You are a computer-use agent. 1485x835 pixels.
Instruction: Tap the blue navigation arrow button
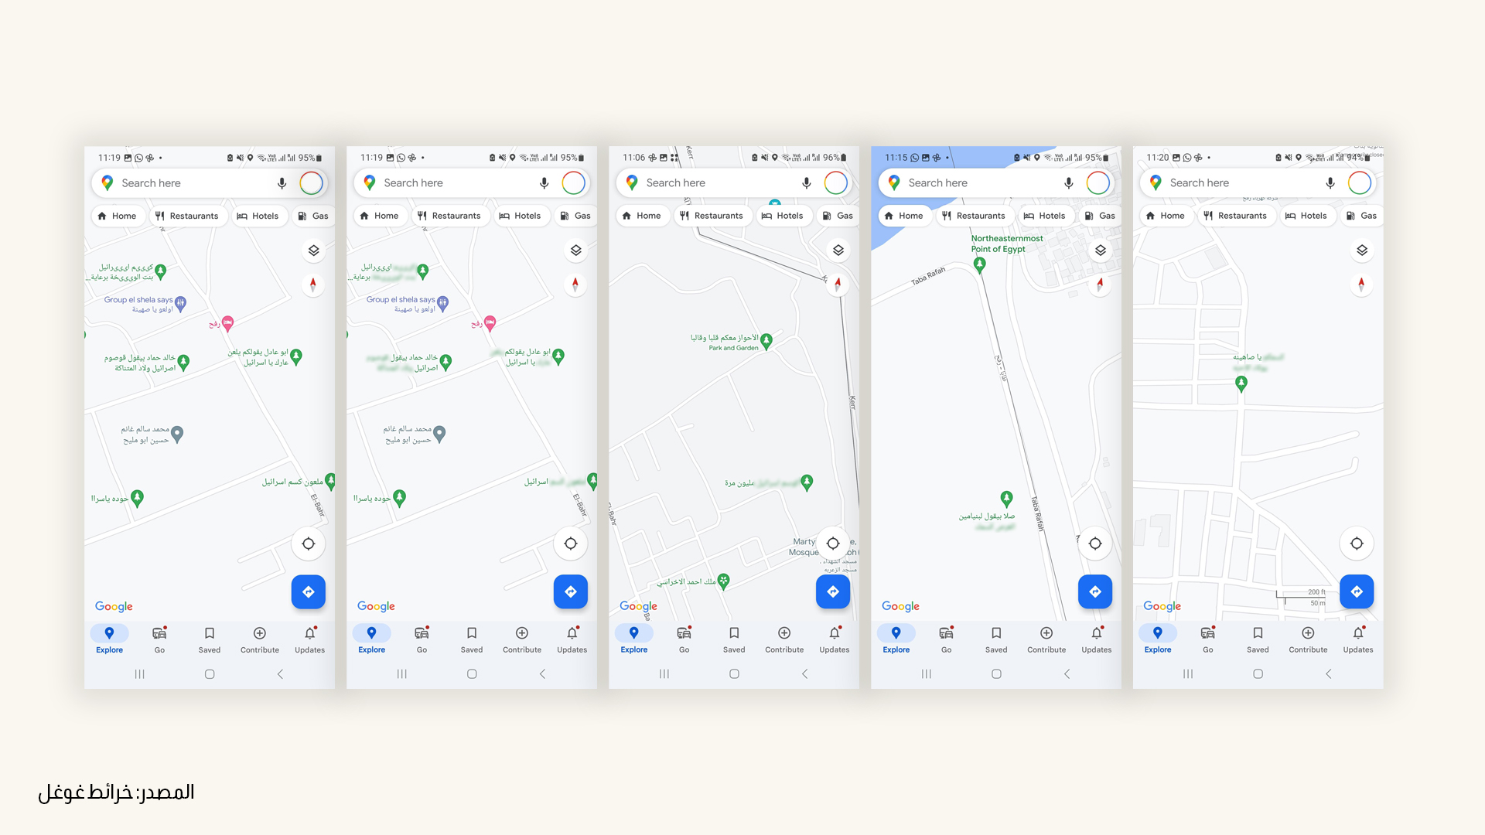pyautogui.click(x=310, y=591)
